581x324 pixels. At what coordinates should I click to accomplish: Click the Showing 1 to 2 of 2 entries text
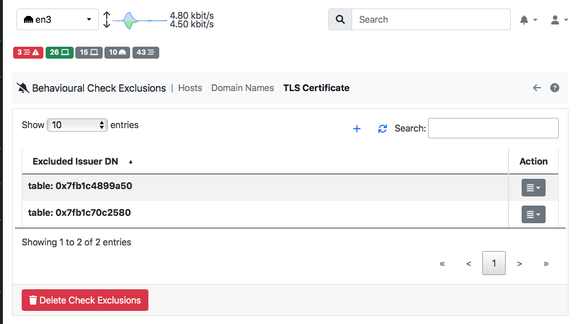pos(76,242)
